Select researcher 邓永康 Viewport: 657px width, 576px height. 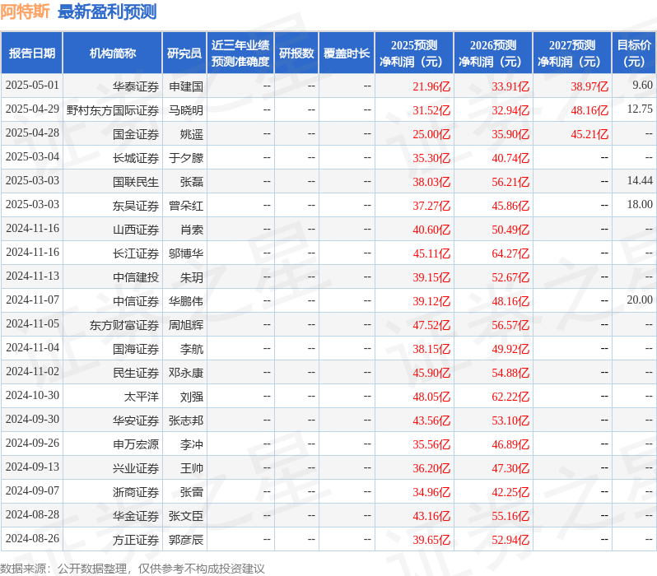click(186, 374)
